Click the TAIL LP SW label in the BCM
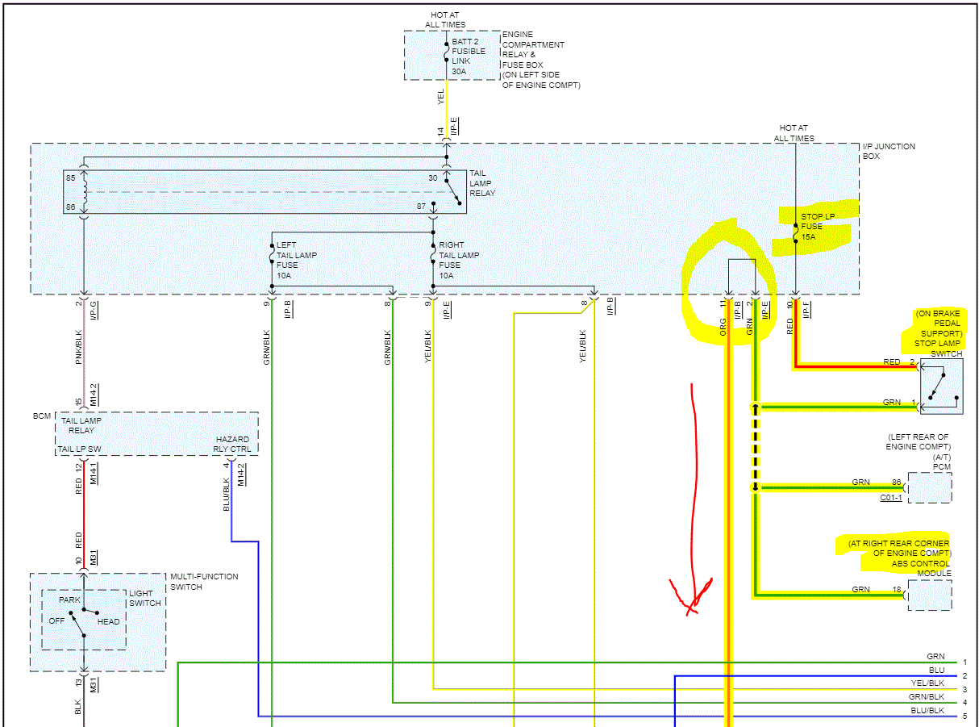979x727 pixels. 79,449
